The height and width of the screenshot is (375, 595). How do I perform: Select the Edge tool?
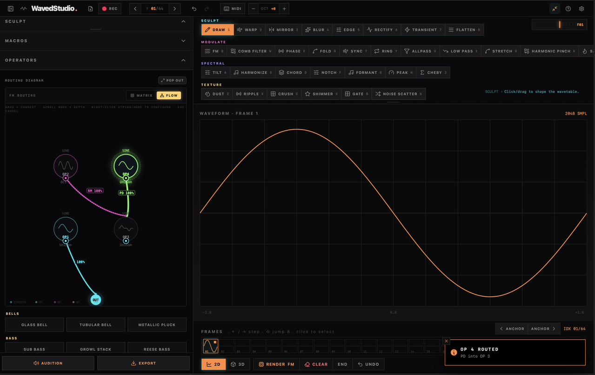[x=348, y=30]
